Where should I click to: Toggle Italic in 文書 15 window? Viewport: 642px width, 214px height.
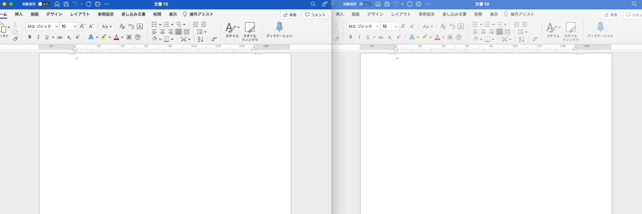click(x=38, y=37)
